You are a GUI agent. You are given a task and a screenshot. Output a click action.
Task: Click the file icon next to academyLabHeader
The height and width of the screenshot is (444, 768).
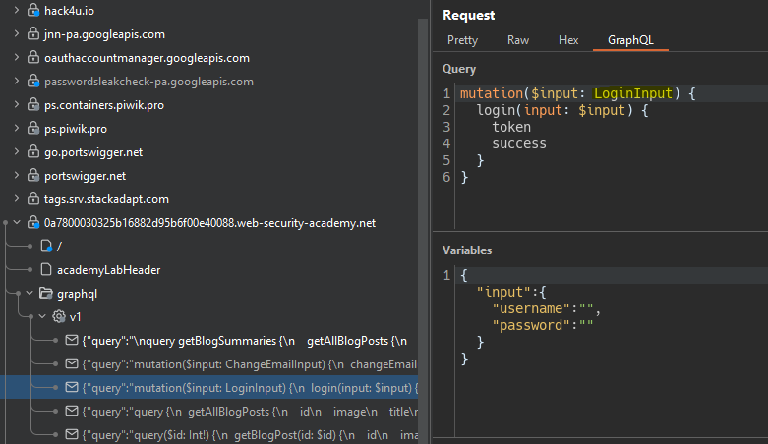click(x=45, y=269)
